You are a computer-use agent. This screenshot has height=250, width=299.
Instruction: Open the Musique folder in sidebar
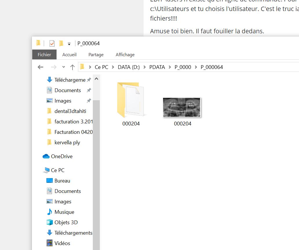pos(64,212)
